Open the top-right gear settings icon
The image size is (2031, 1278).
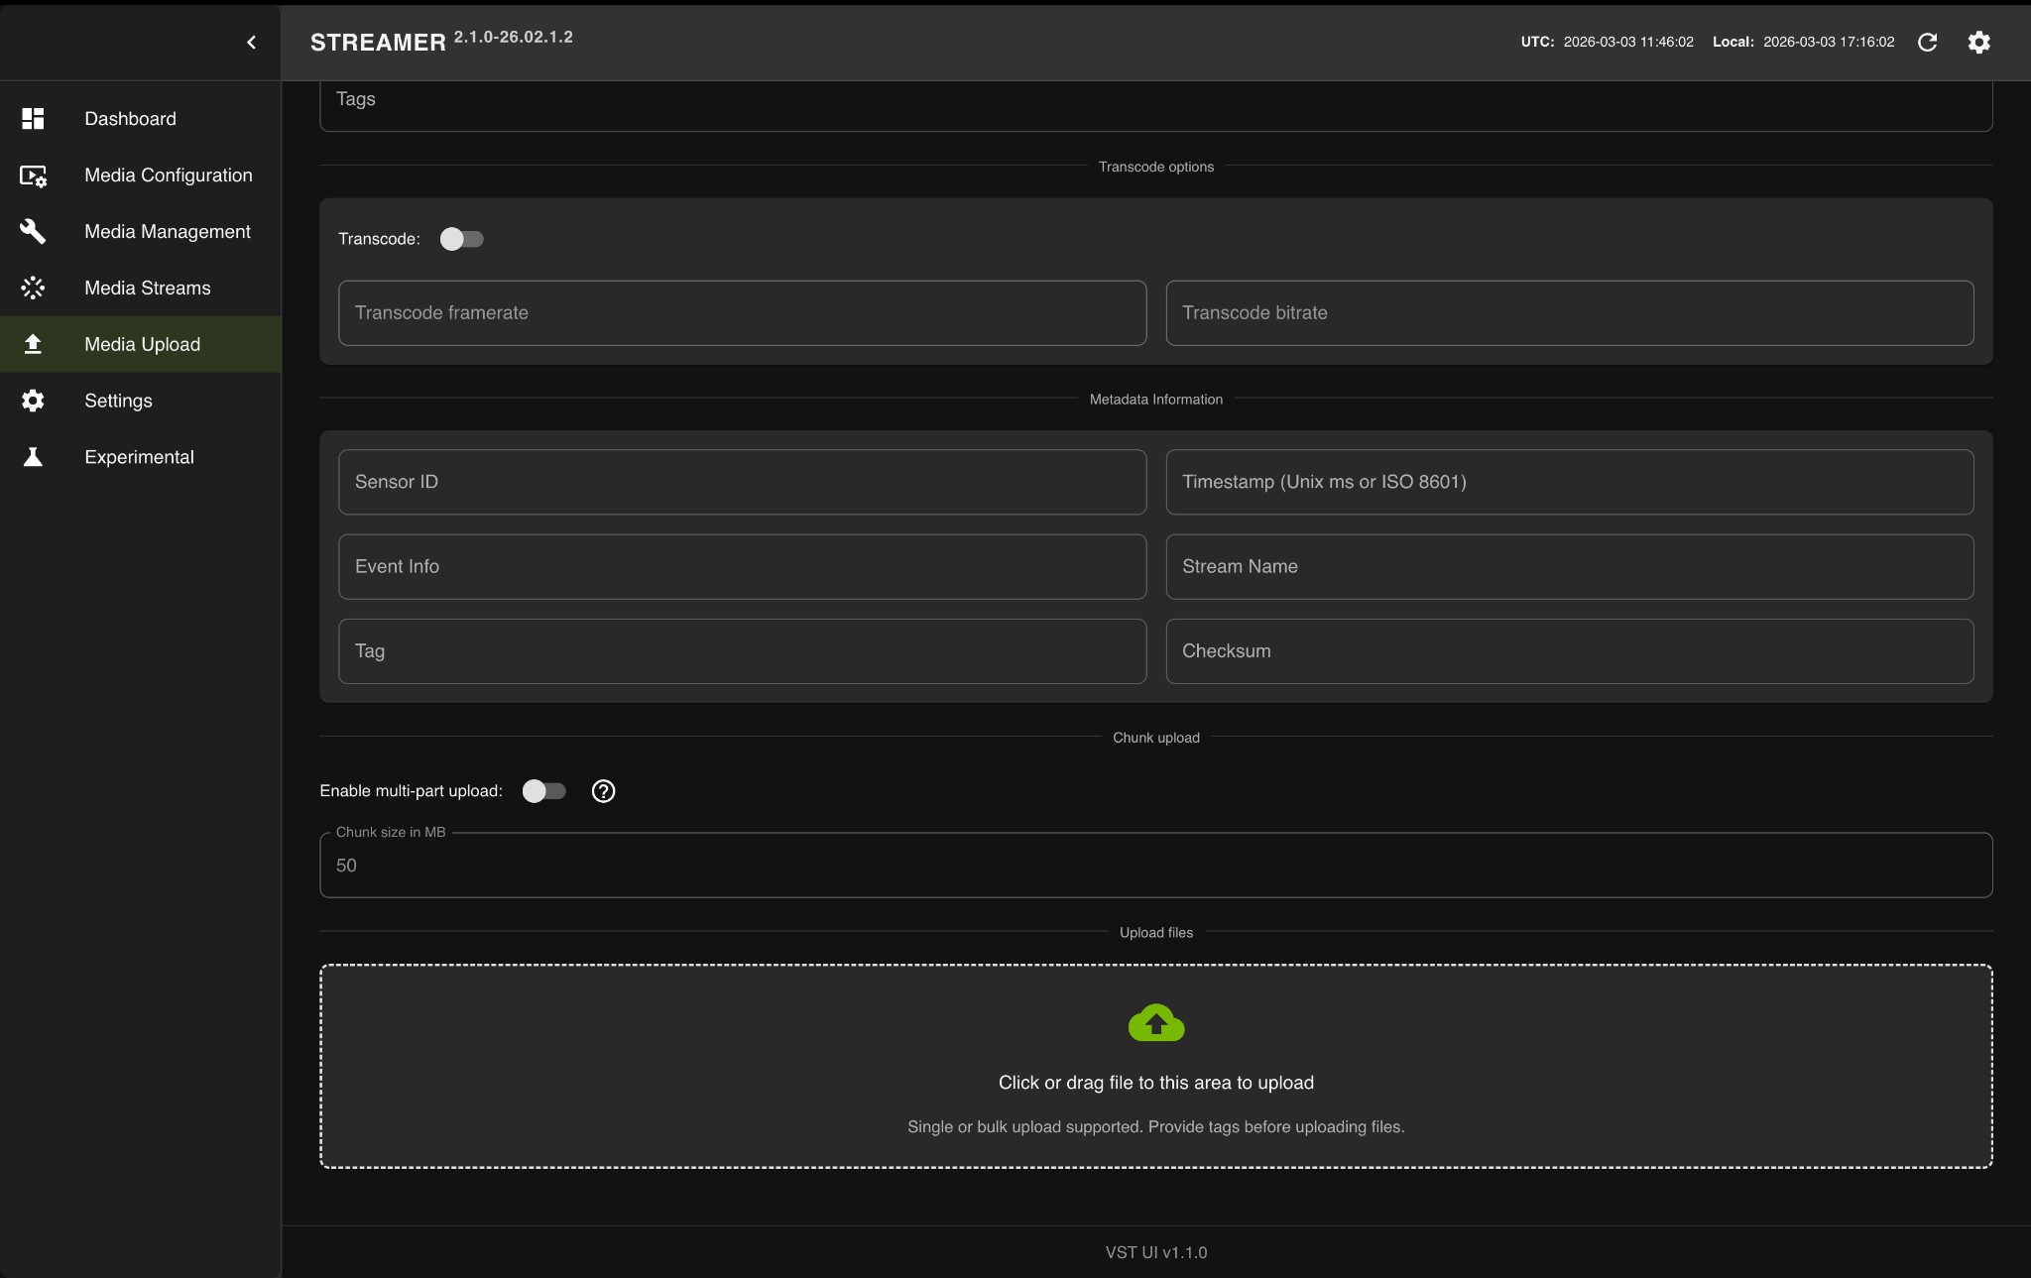[1978, 43]
